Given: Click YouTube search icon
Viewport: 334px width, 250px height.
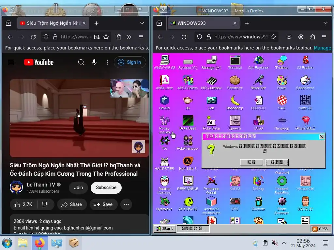Looking at the screenshot, I should point(81,62).
